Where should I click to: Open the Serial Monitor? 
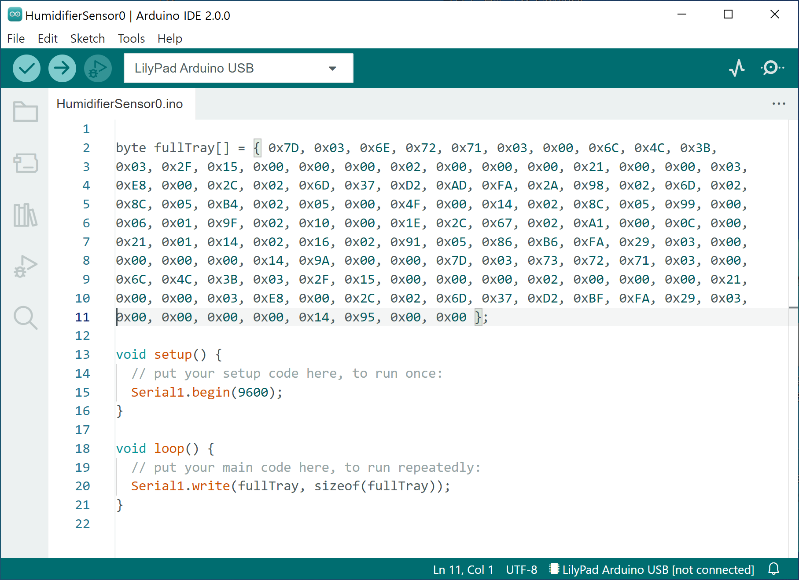772,68
